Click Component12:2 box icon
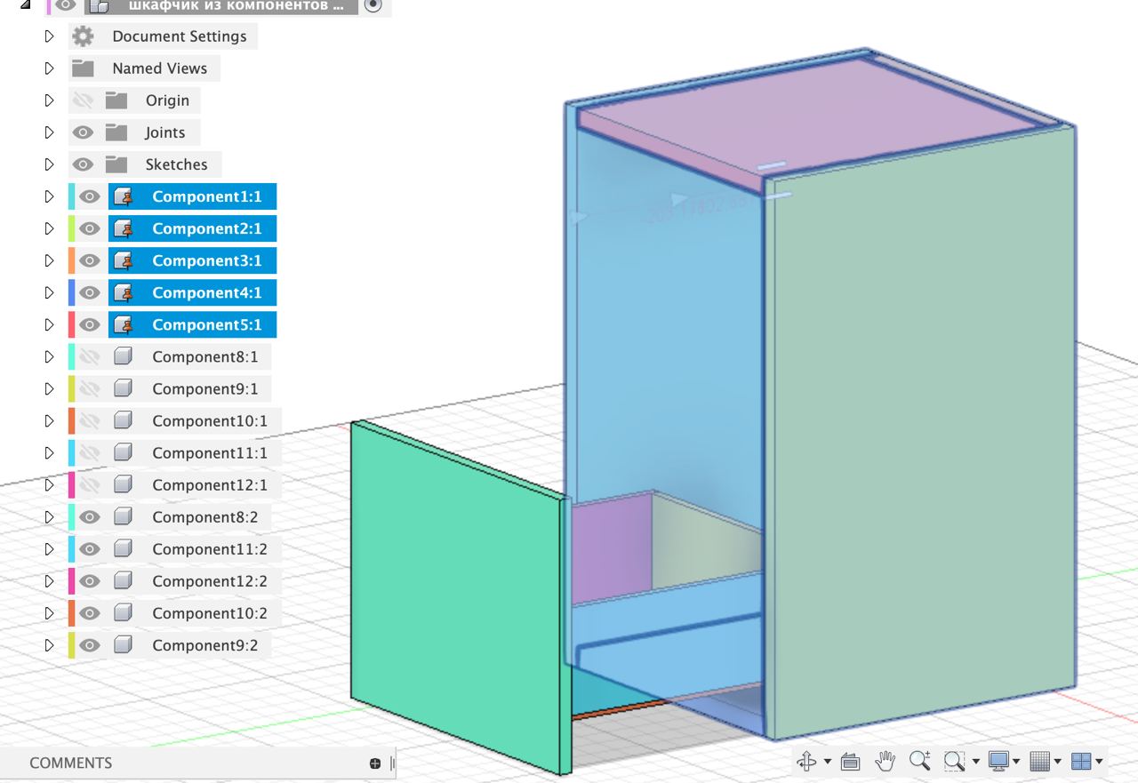 (x=124, y=580)
